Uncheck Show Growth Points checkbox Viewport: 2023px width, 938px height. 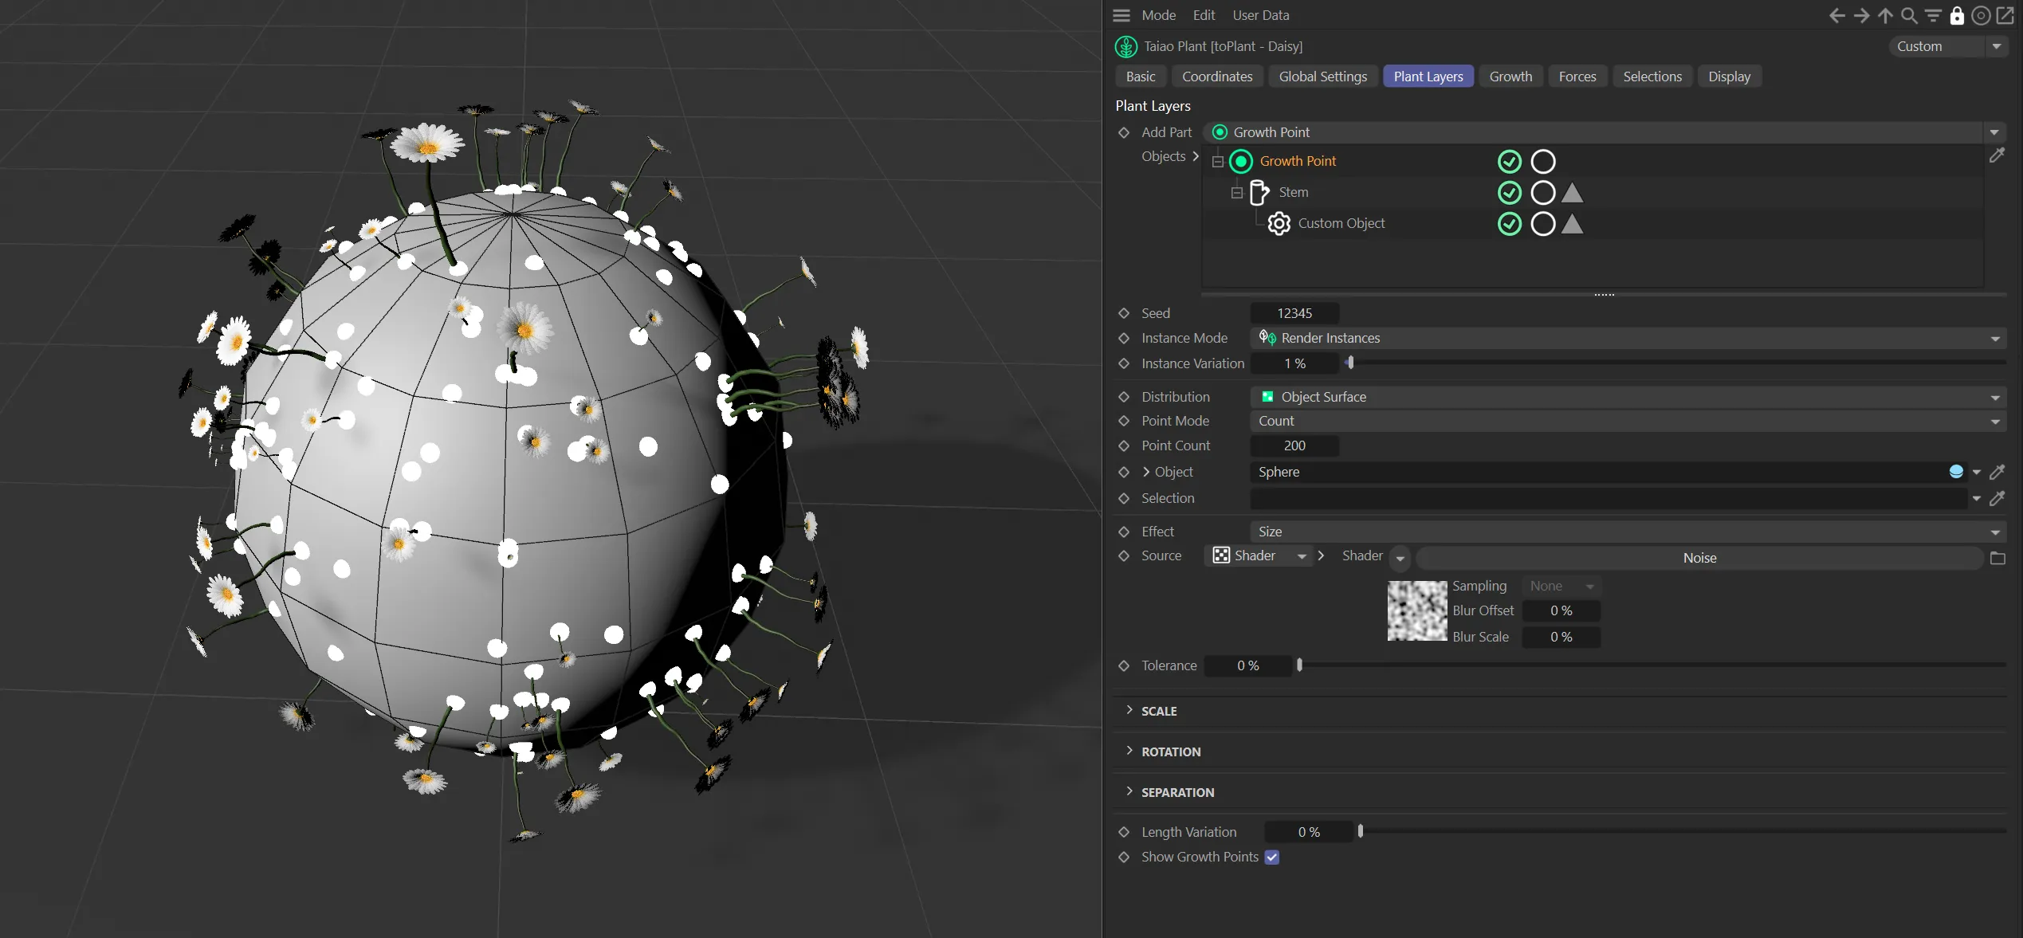(1272, 858)
